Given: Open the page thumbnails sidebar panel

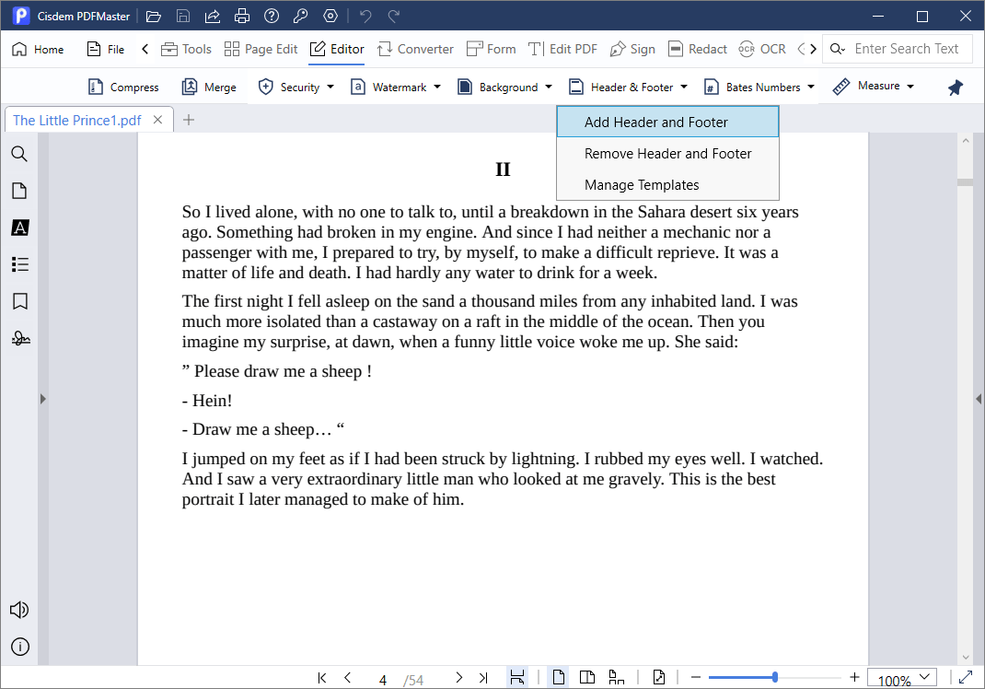Looking at the screenshot, I should 19,191.
